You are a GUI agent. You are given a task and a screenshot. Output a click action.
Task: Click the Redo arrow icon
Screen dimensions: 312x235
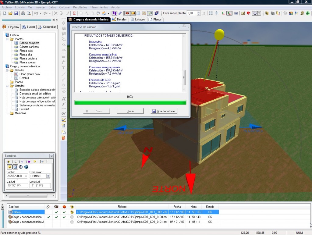(x=45, y=13)
